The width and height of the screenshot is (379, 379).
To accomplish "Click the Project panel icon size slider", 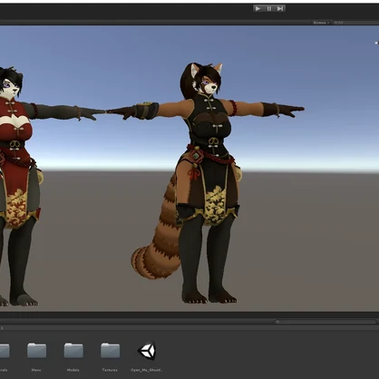I will 326,322.
